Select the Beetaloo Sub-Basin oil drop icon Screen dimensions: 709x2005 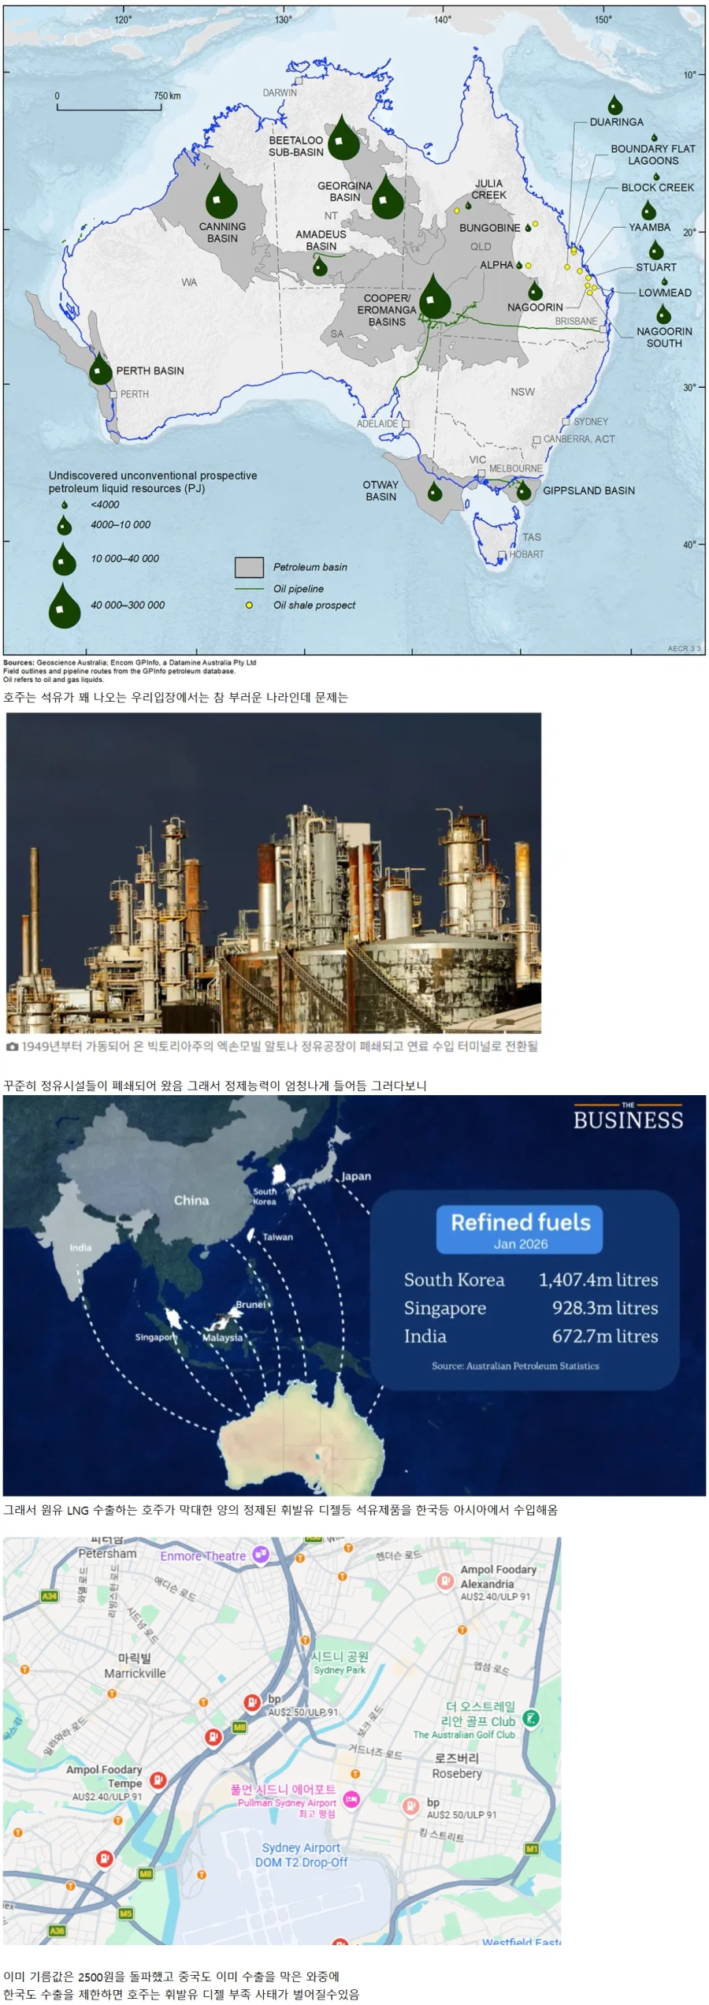pos(342,139)
